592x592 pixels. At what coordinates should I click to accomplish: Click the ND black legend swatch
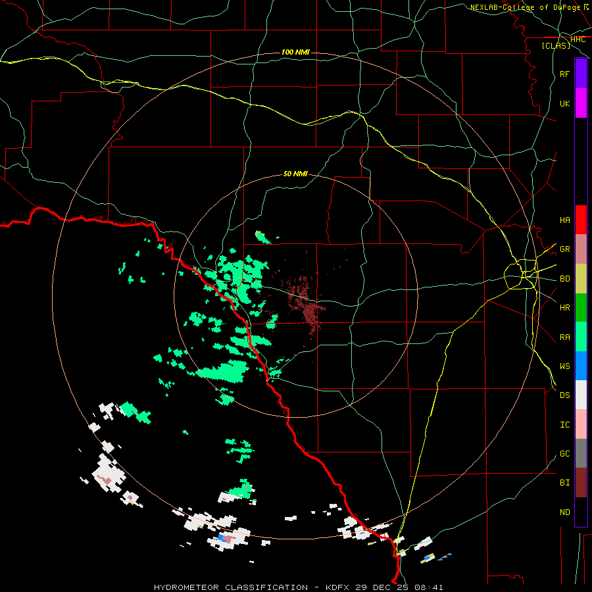tap(581, 512)
